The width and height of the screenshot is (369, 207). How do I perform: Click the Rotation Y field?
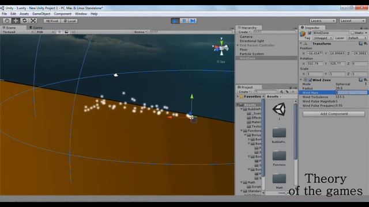click(337, 64)
